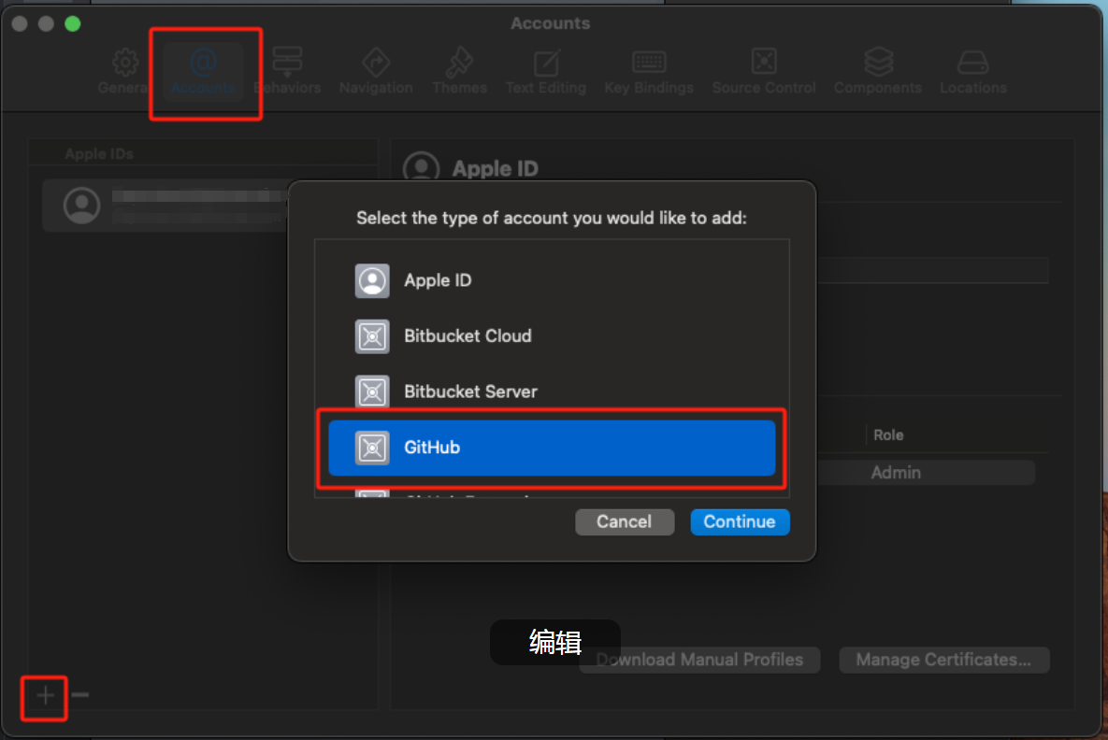Image resolution: width=1108 pixels, height=740 pixels.
Task: Click the Role column header
Action: 888,435
